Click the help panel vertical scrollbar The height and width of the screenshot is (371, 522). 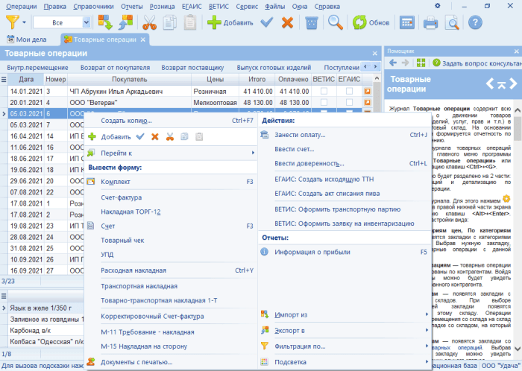coord(517,223)
